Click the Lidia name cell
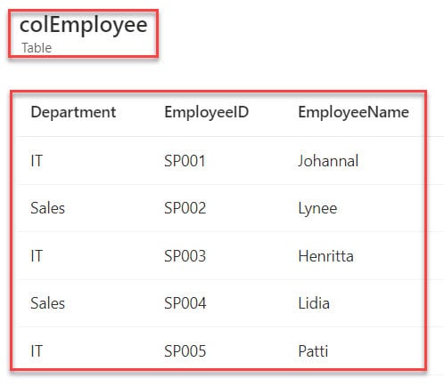The height and width of the screenshot is (386, 444). [x=314, y=303]
